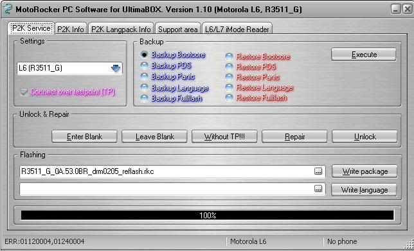Viewport: 414px width, 251px height.
Task: Open the L6/L7 iMode Reader tab
Action: tap(237, 29)
